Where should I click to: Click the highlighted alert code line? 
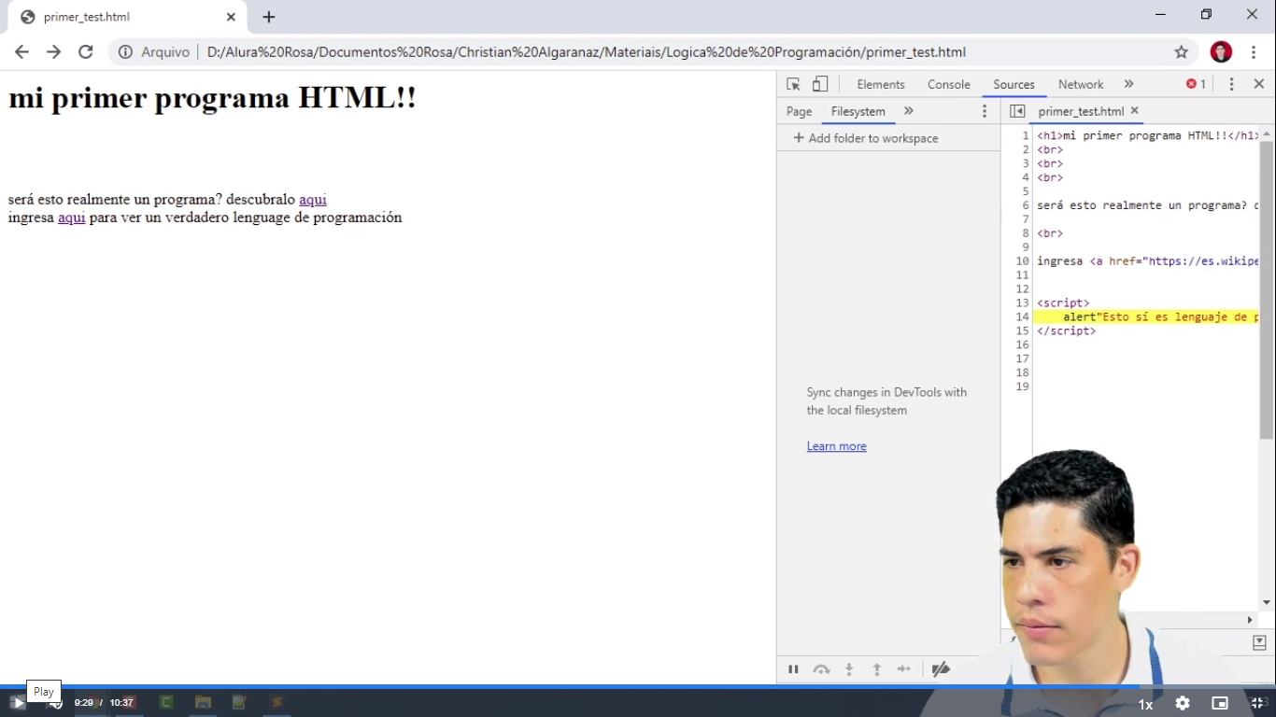click(1146, 317)
